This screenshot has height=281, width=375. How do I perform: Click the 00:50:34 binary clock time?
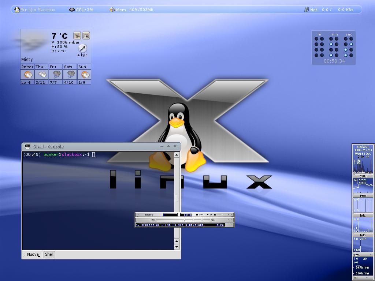334,61
